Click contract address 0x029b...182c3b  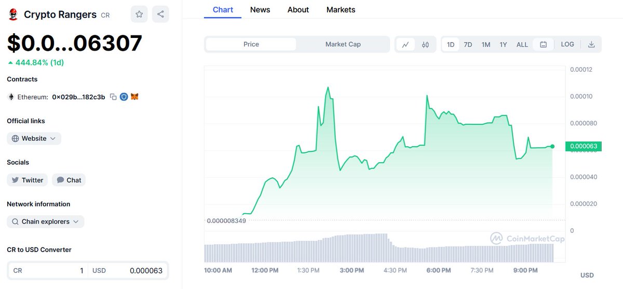(x=78, y=97)
